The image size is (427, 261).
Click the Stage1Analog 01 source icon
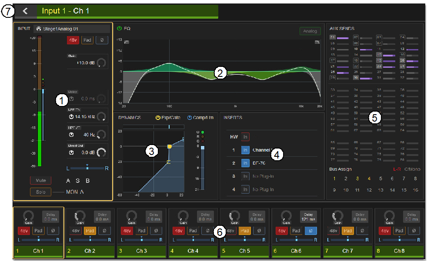tap(39, 29)
